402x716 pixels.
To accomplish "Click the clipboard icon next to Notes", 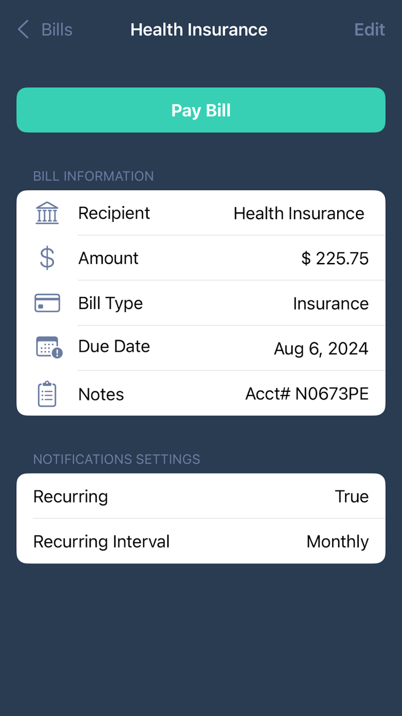I will [47, 394].
